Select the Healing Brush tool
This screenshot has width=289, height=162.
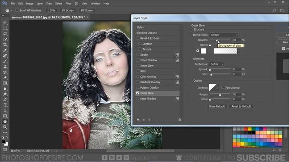[5, 56]
